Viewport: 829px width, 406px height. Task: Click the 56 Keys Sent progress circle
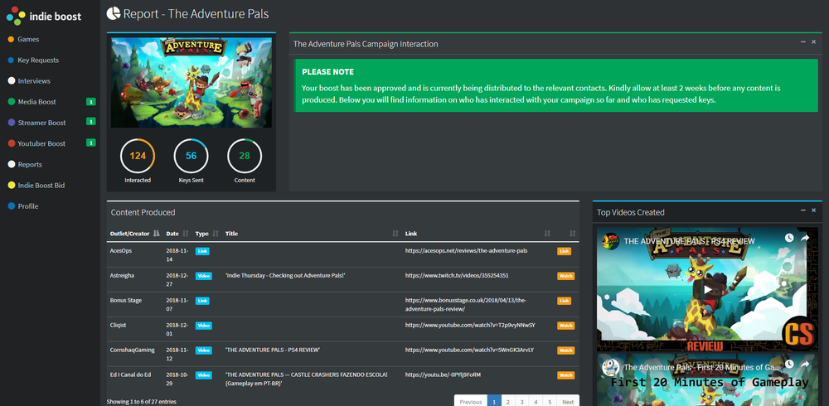tap(191, 156)
